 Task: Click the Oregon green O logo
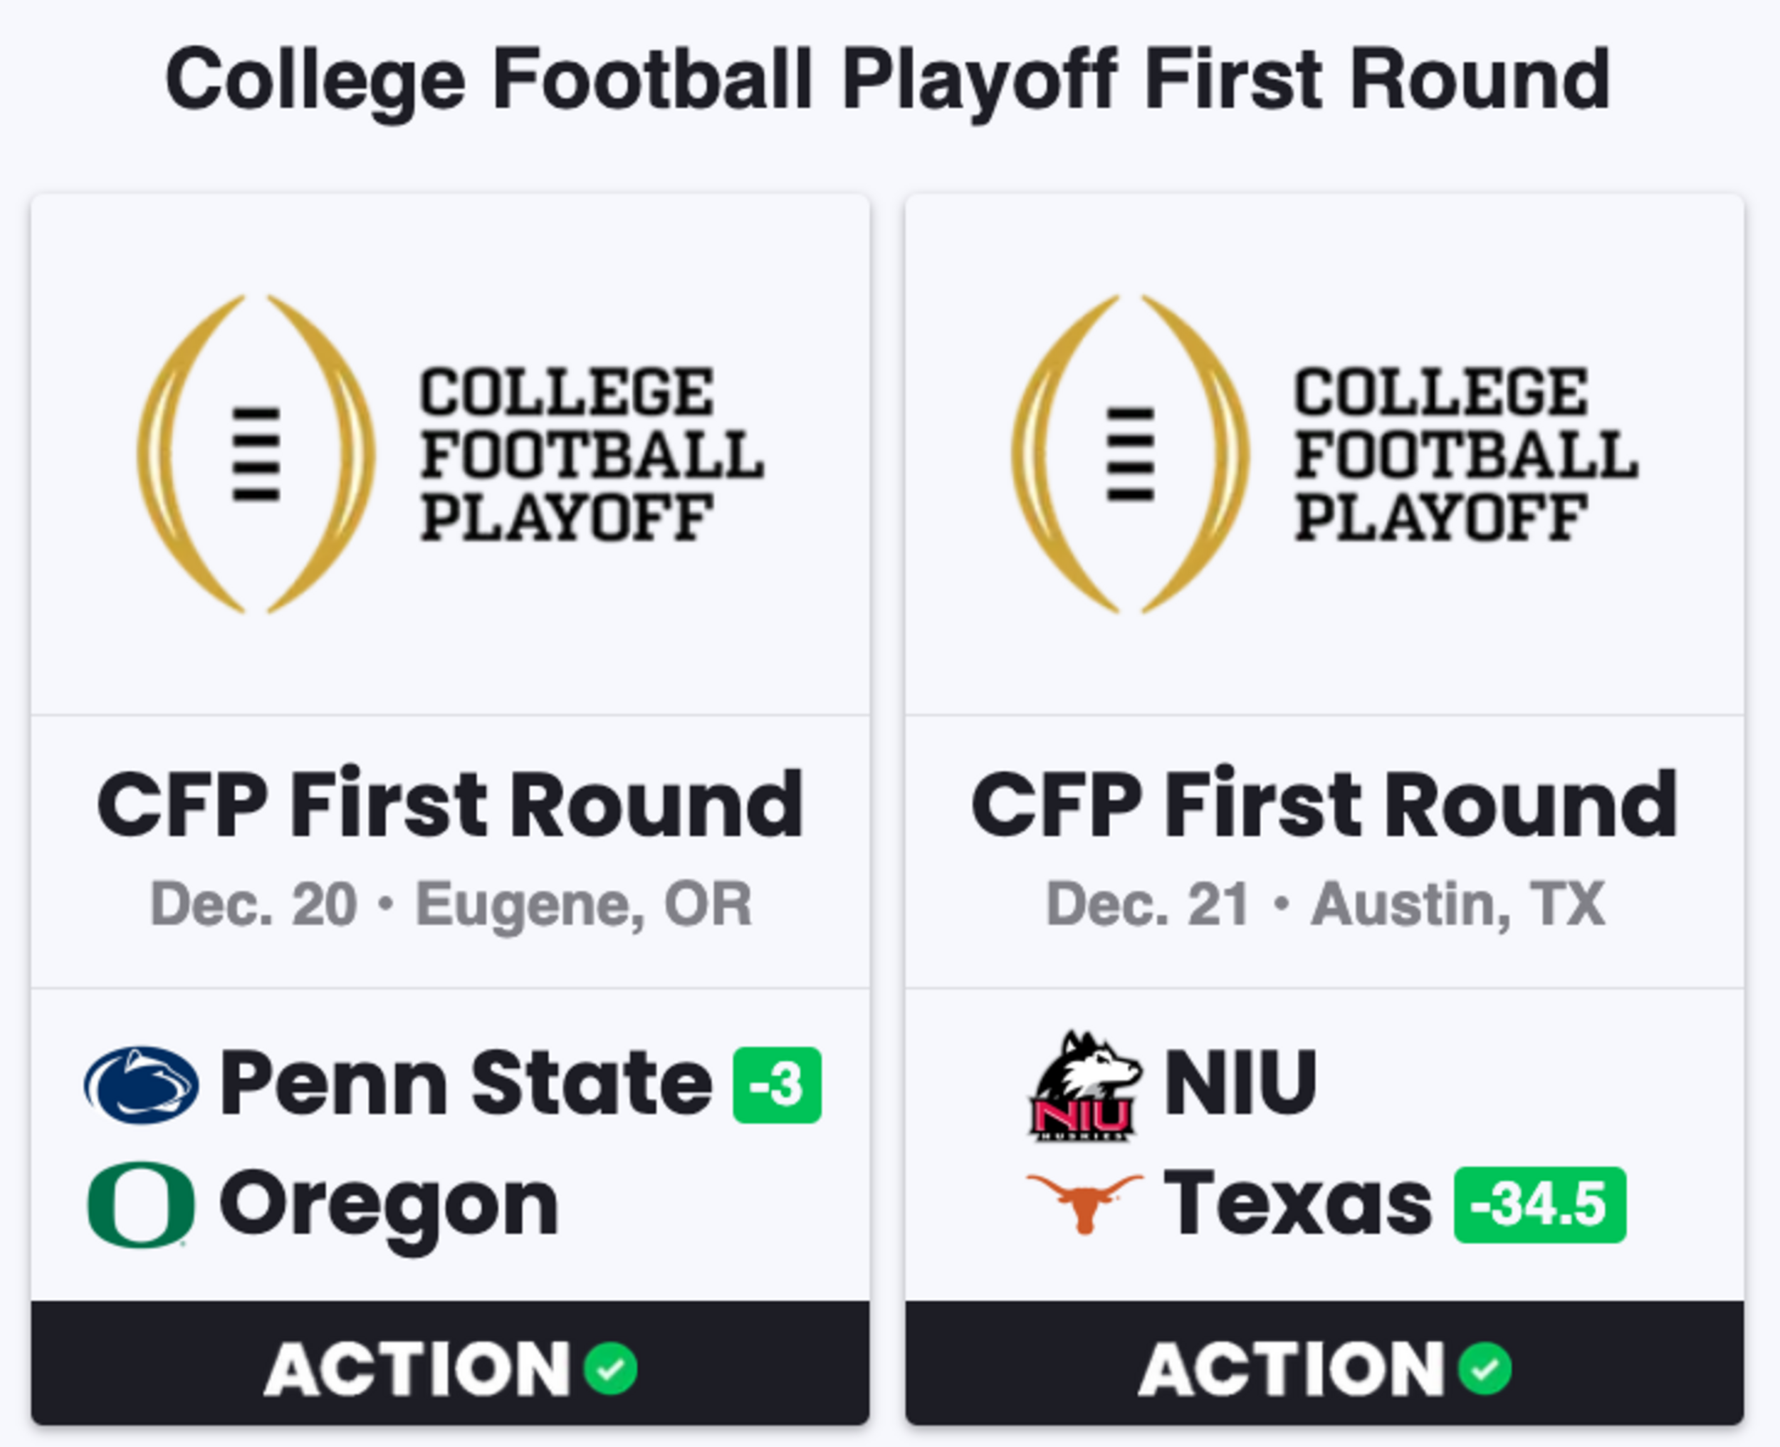pos(142,1204)
